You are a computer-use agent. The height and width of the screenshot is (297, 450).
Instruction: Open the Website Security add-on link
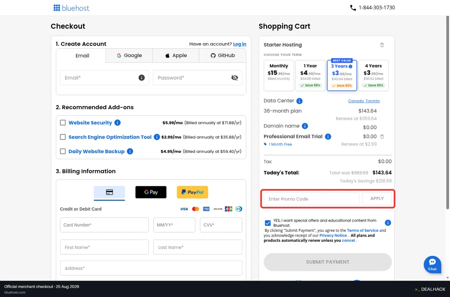(90, 123)
